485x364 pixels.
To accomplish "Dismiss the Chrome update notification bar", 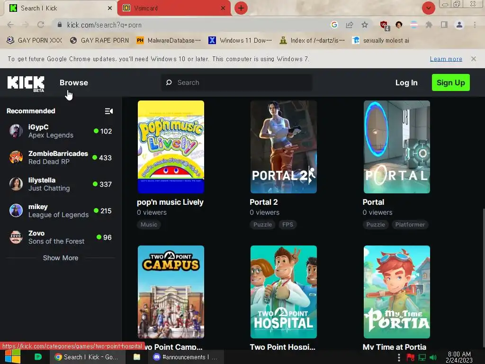I will (474, 59).
